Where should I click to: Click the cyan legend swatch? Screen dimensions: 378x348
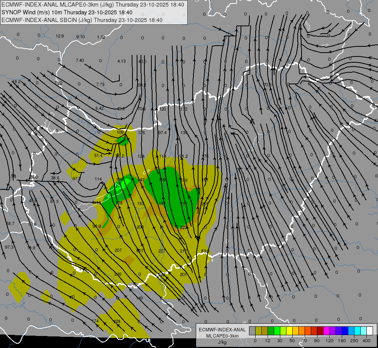click(x=358, y=331)
